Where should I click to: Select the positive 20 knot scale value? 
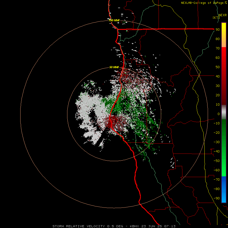point(218,95)
